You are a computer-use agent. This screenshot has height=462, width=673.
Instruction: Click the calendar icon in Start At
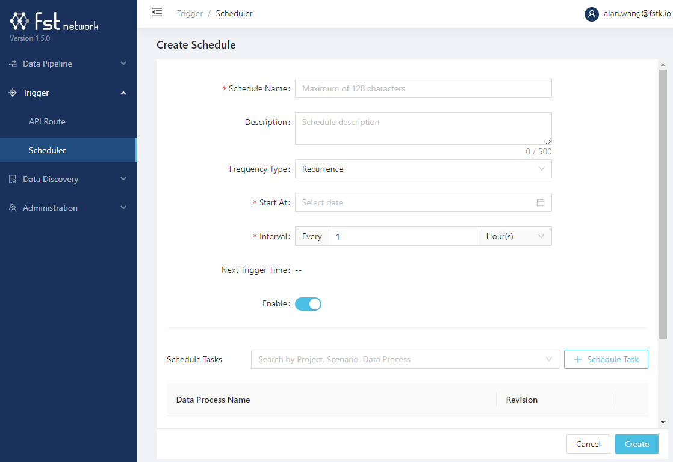(x=540, y=203)
